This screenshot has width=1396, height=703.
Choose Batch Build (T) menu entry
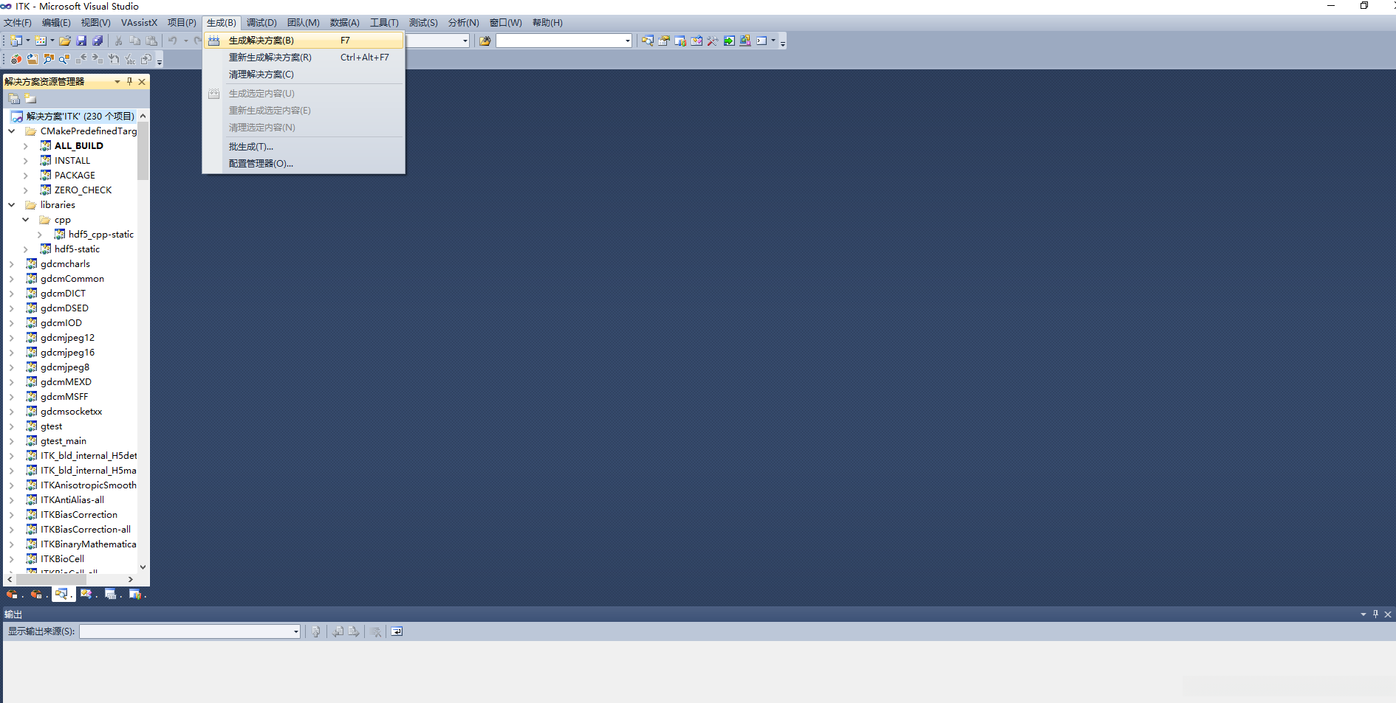pyautogui.click(x=304, y=147)
